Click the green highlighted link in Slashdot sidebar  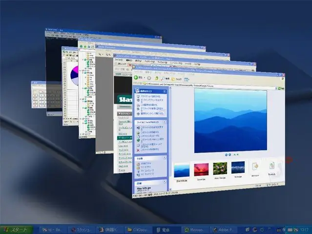(125, 138)
